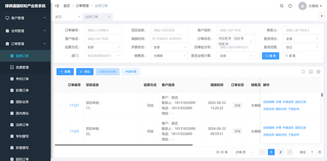327x161 pixels.
Task: Open the search magnifier in the header
Action: click(x=282, y=6)
